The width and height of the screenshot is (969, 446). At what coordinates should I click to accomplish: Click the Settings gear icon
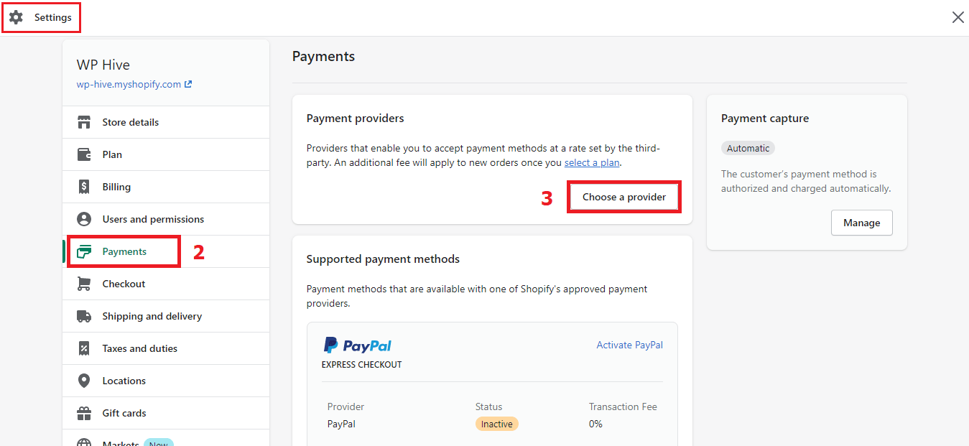pyautogui.click(x=16, y=17)
